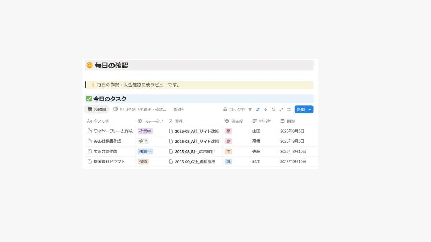Select the 佐藤 assignee cell
This screenshot has height=242, width=431.
[x=264, y=151]
